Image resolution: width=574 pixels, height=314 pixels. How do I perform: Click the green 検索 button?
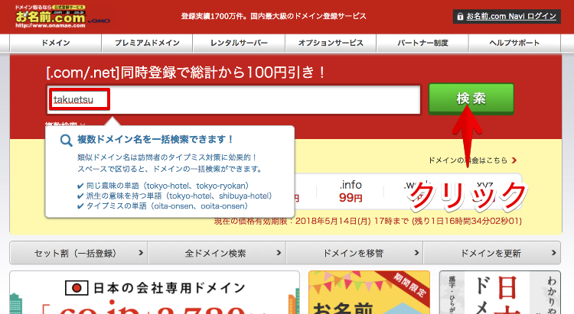[x=471, y=99]
